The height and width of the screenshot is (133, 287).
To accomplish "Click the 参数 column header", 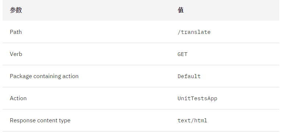I will [x=16, y=10].
